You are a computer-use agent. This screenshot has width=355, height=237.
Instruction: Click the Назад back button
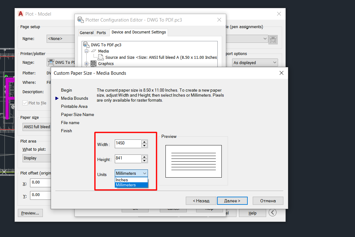(x=201, y=201)
